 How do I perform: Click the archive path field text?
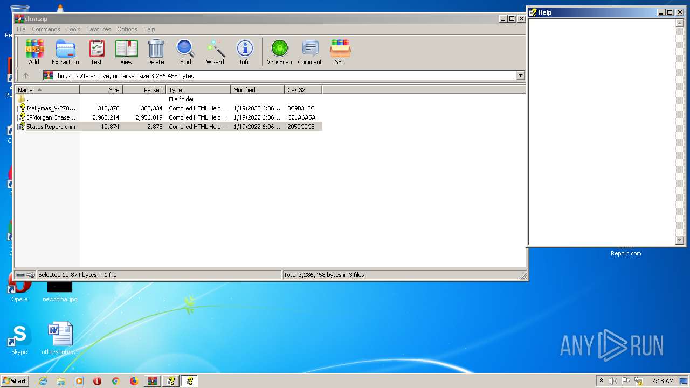point(125,76)
